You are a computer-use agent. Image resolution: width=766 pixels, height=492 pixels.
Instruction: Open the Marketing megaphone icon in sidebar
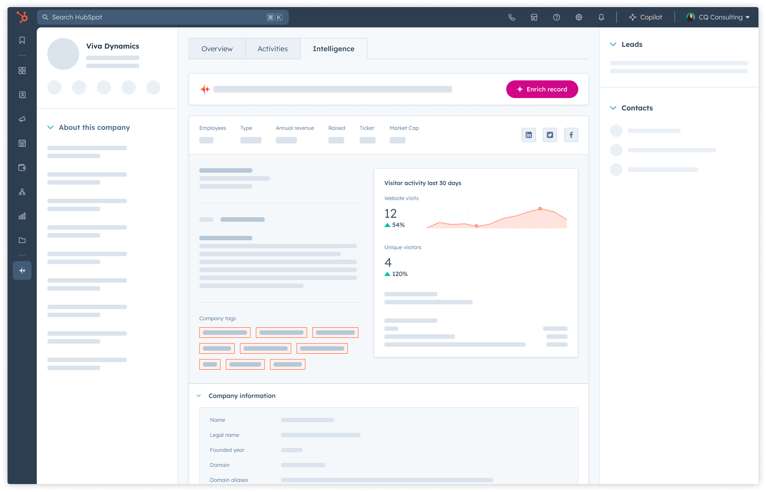tap(22, 119)
